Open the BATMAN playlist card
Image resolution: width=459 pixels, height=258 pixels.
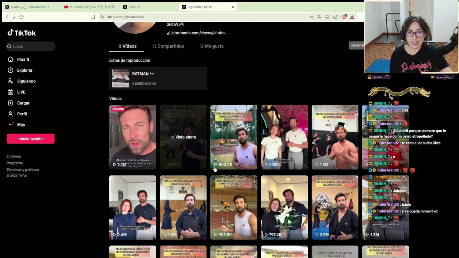(158, 78)
